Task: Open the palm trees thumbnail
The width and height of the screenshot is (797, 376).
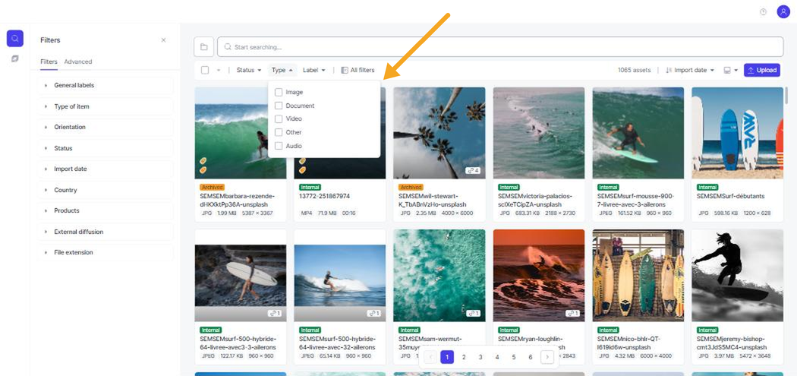Action: [x=439, y=133]
